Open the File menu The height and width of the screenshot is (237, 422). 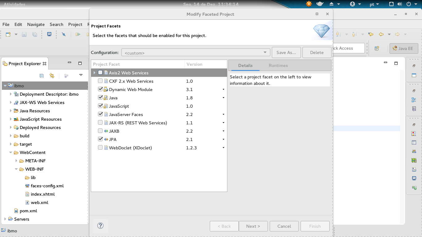[6, 24]
